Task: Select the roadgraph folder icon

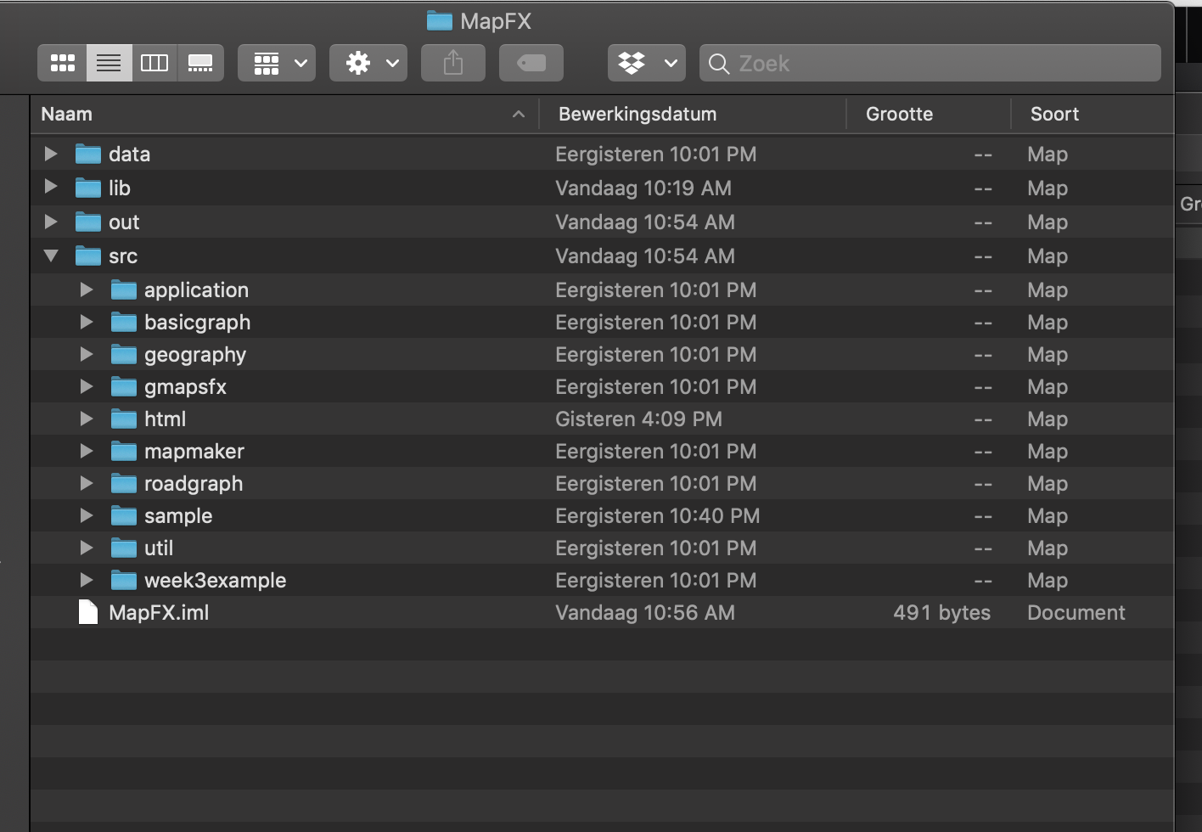Action: point(124,483)
